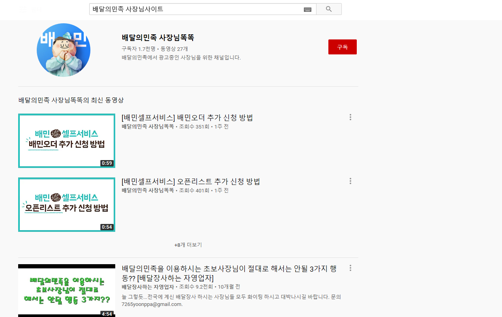Open the 배달장사하는 자영업자 channel link

[148, 287]
